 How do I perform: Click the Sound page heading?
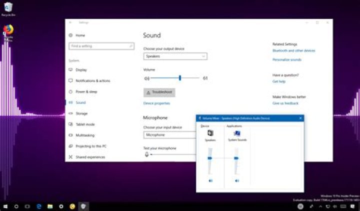pos(152,35)
